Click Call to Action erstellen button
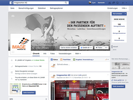 point(69,48)
